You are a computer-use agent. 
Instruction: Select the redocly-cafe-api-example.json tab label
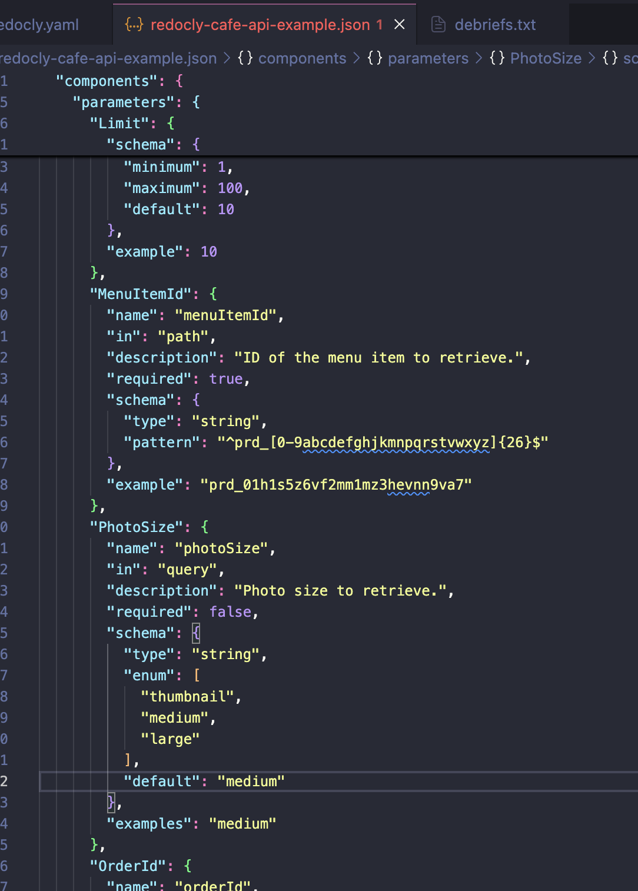click(260, 25)
